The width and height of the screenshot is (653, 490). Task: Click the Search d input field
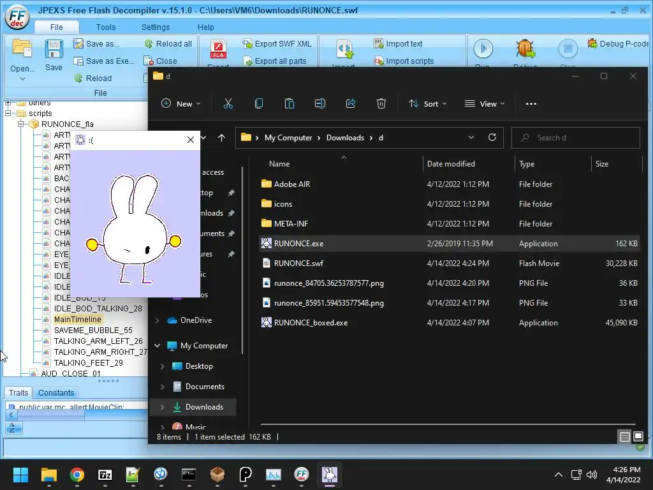click(x=576, y=138)
